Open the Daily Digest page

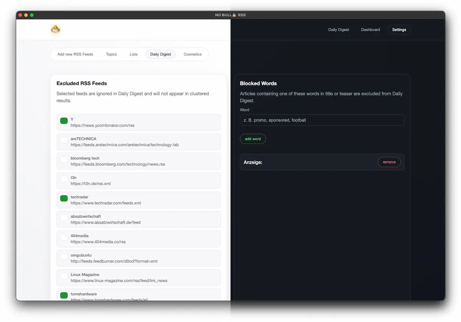pyautogui.click(x=338, y=30)
